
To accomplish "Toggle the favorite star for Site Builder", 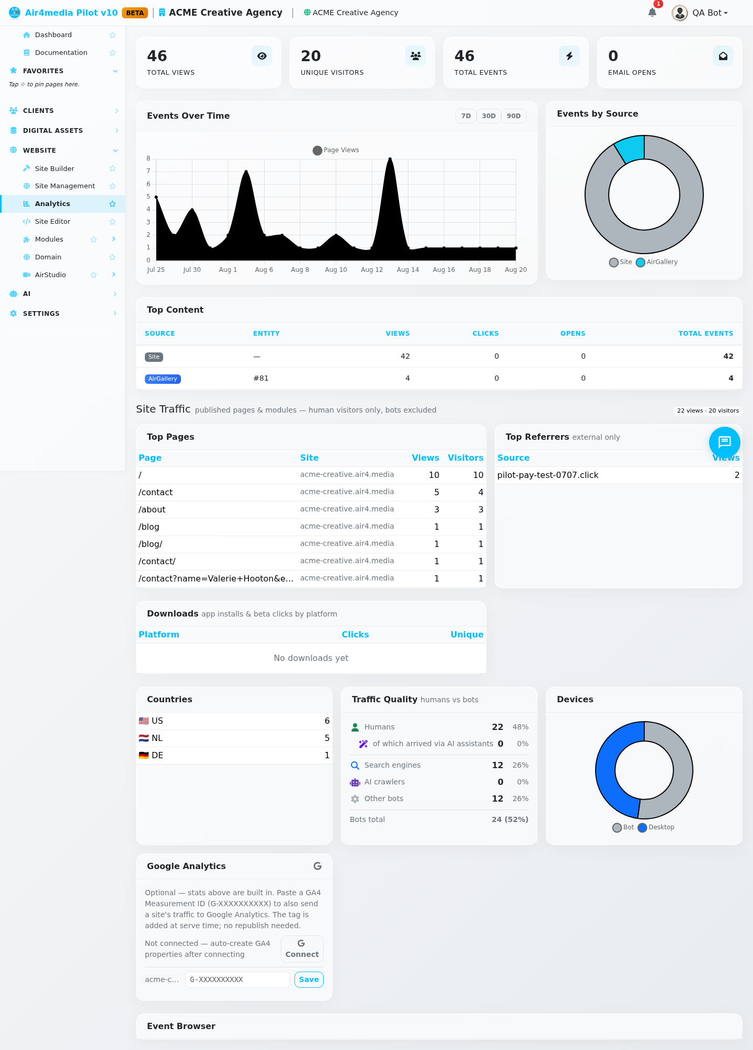I will pyautogui.click(x=112, y=168).
